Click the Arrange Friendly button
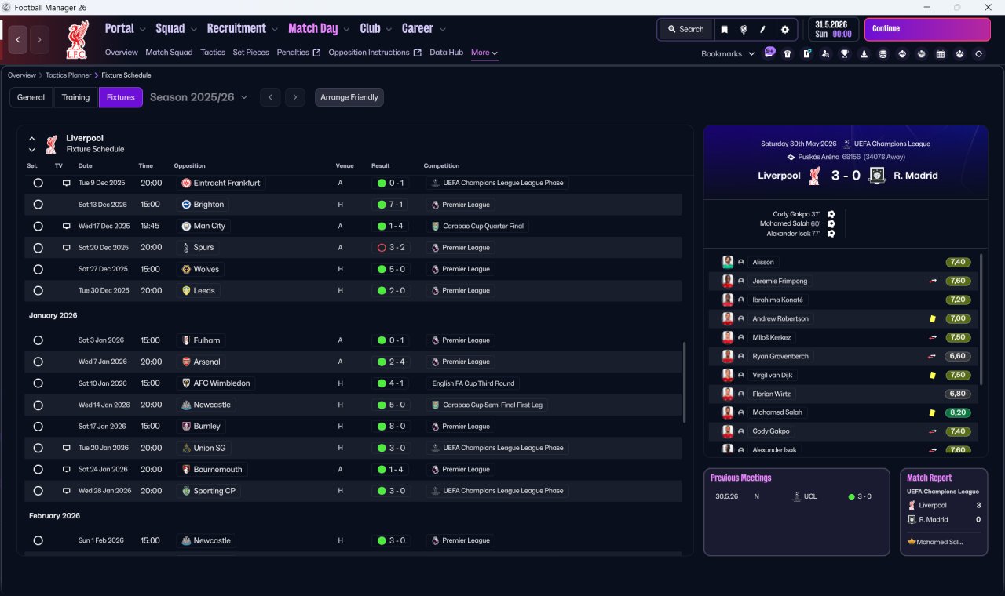The width and height of the screenshot is (1005, 596). (x=349, y=97)
